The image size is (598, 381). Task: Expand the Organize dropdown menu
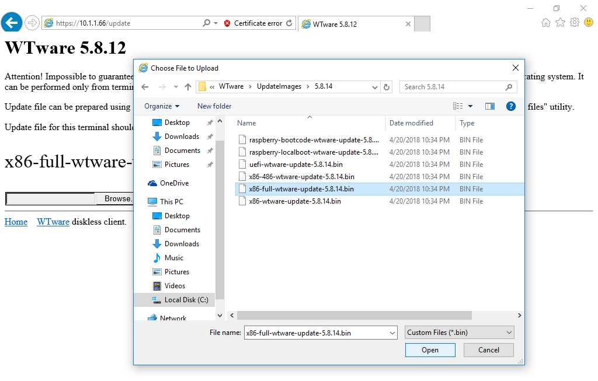[162, 106]
